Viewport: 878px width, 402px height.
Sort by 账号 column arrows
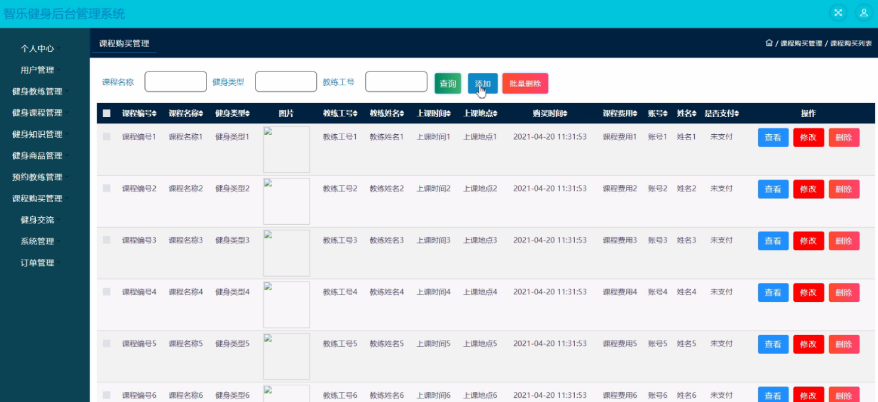[x=666, y=113]
